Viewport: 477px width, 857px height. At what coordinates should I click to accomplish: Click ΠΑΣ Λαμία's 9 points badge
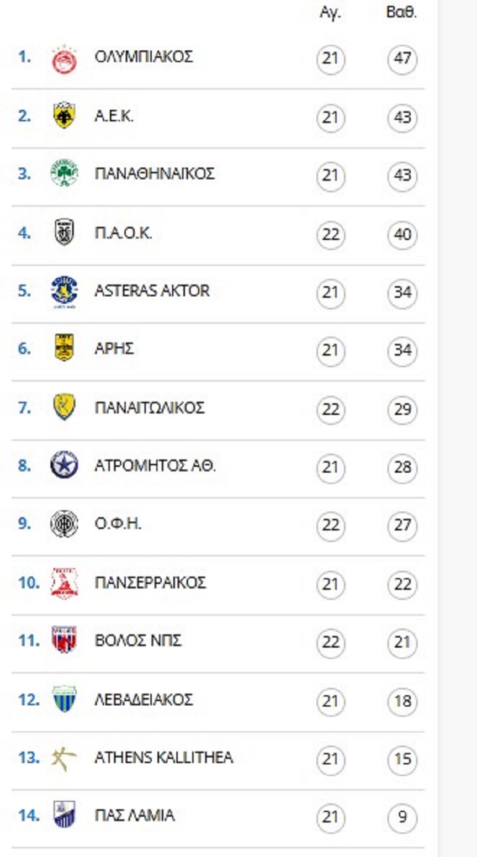tap(403, 818)
